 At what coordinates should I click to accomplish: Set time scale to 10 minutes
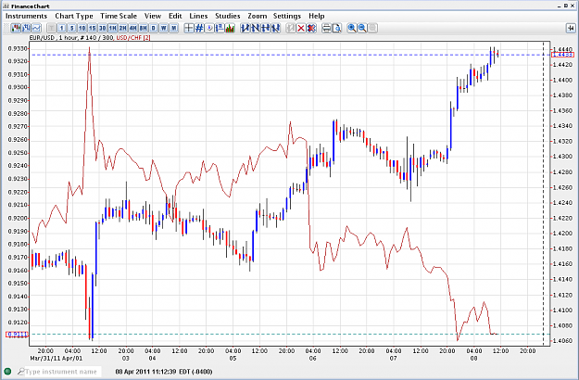point(82,28)
